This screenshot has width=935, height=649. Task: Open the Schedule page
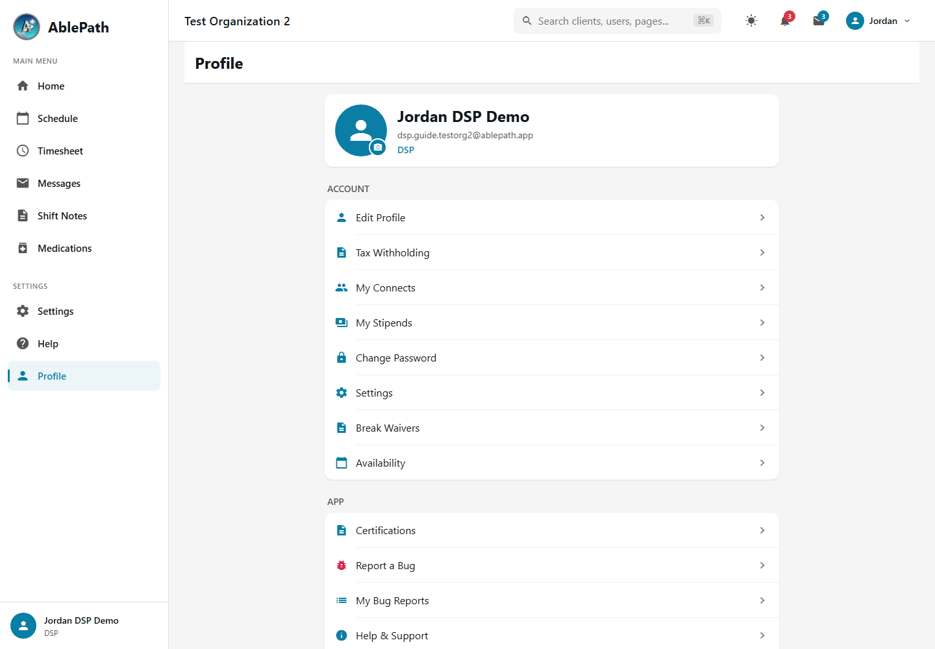pos(84,118)
